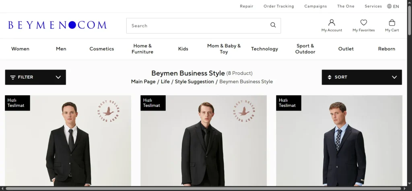
Task: Switch language with EN selector
Action: [396, 6]
